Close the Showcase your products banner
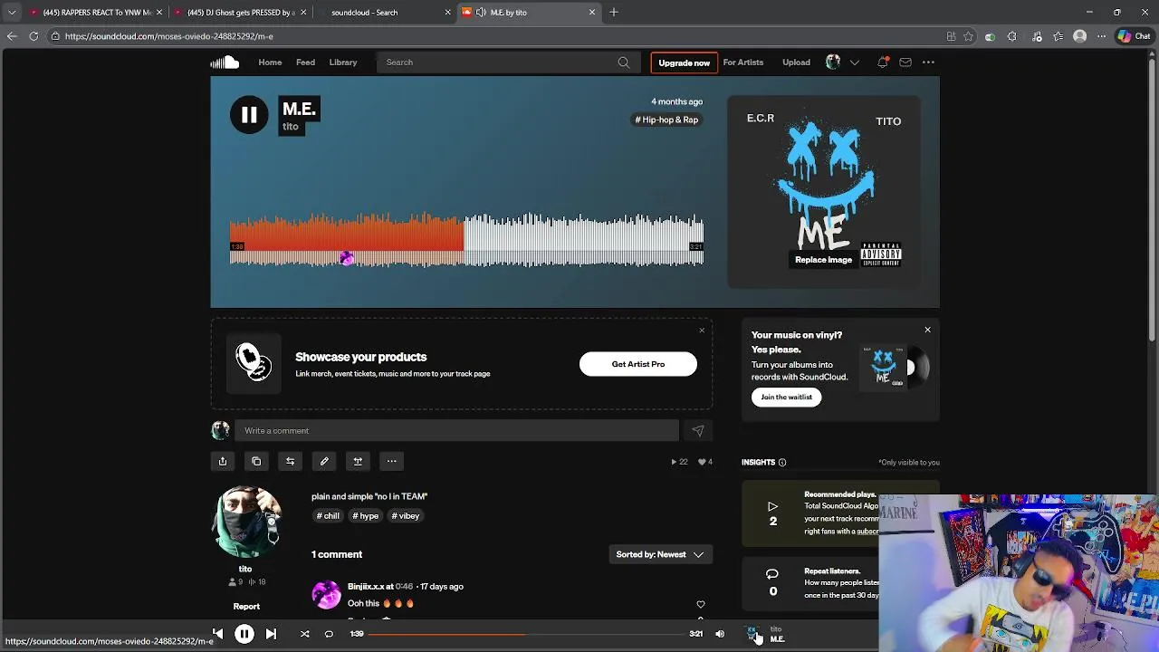 (x=702, y=330)
